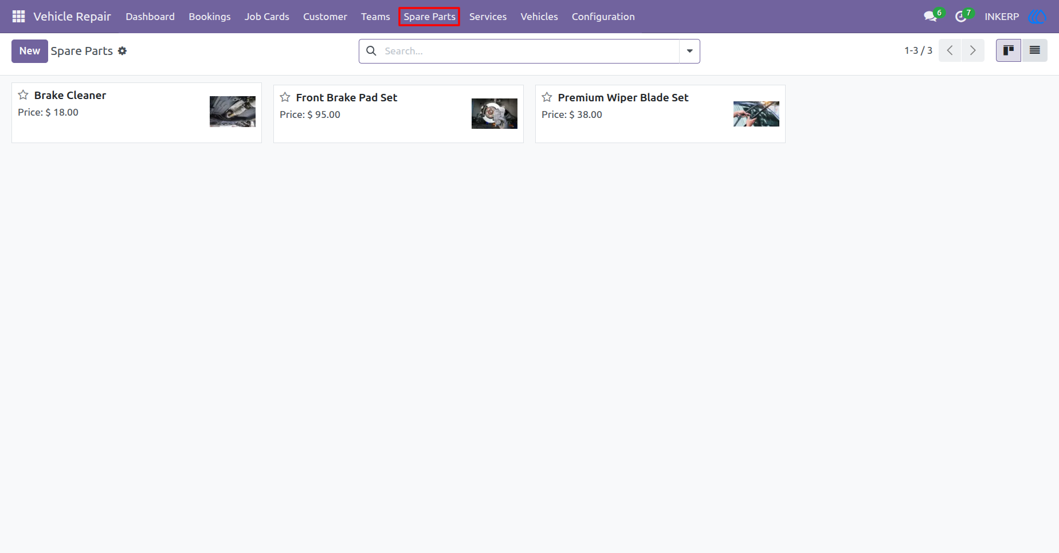This screenshot has width=1059, height=553.
Task: Go to next page arrow
Action: [973, 50]
